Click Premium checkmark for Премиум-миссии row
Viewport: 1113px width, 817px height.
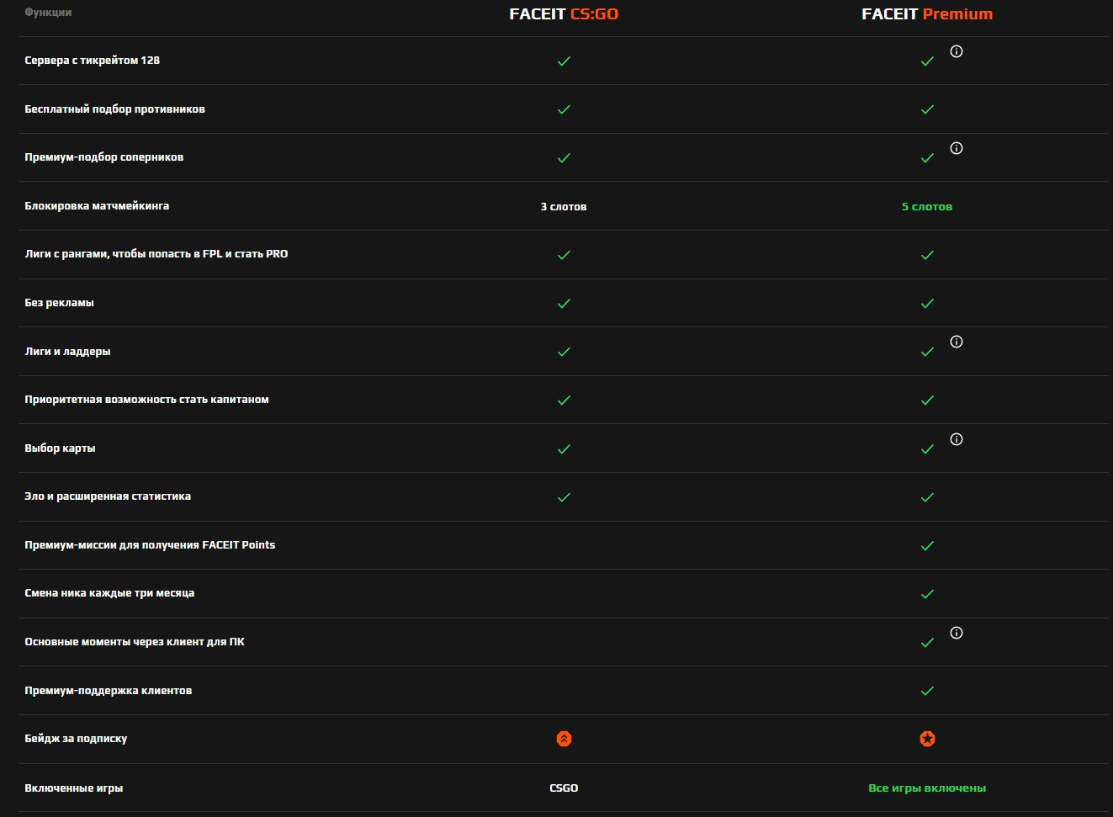pos(927,546)
